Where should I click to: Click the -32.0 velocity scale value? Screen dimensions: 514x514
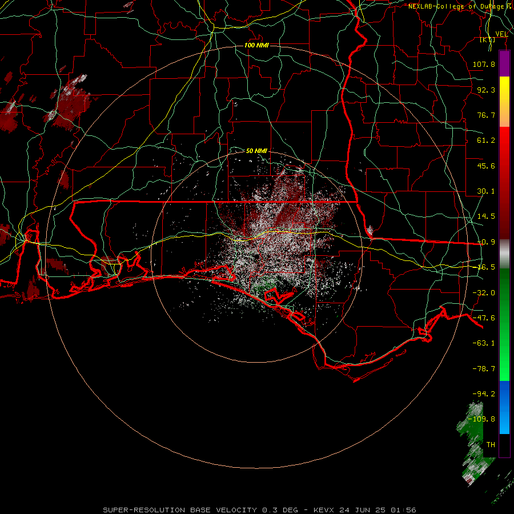(484, 293)
